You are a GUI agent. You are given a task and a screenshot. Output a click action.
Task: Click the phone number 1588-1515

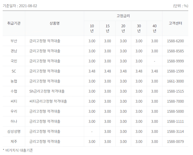point(175,91)
